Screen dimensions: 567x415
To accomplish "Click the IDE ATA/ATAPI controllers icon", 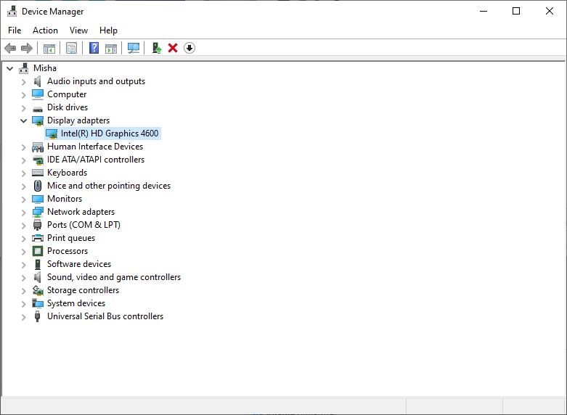I will point(38,160).
